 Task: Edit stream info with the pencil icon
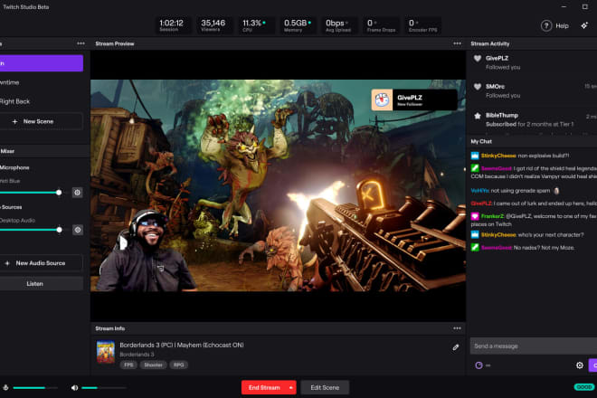[456, 347]
